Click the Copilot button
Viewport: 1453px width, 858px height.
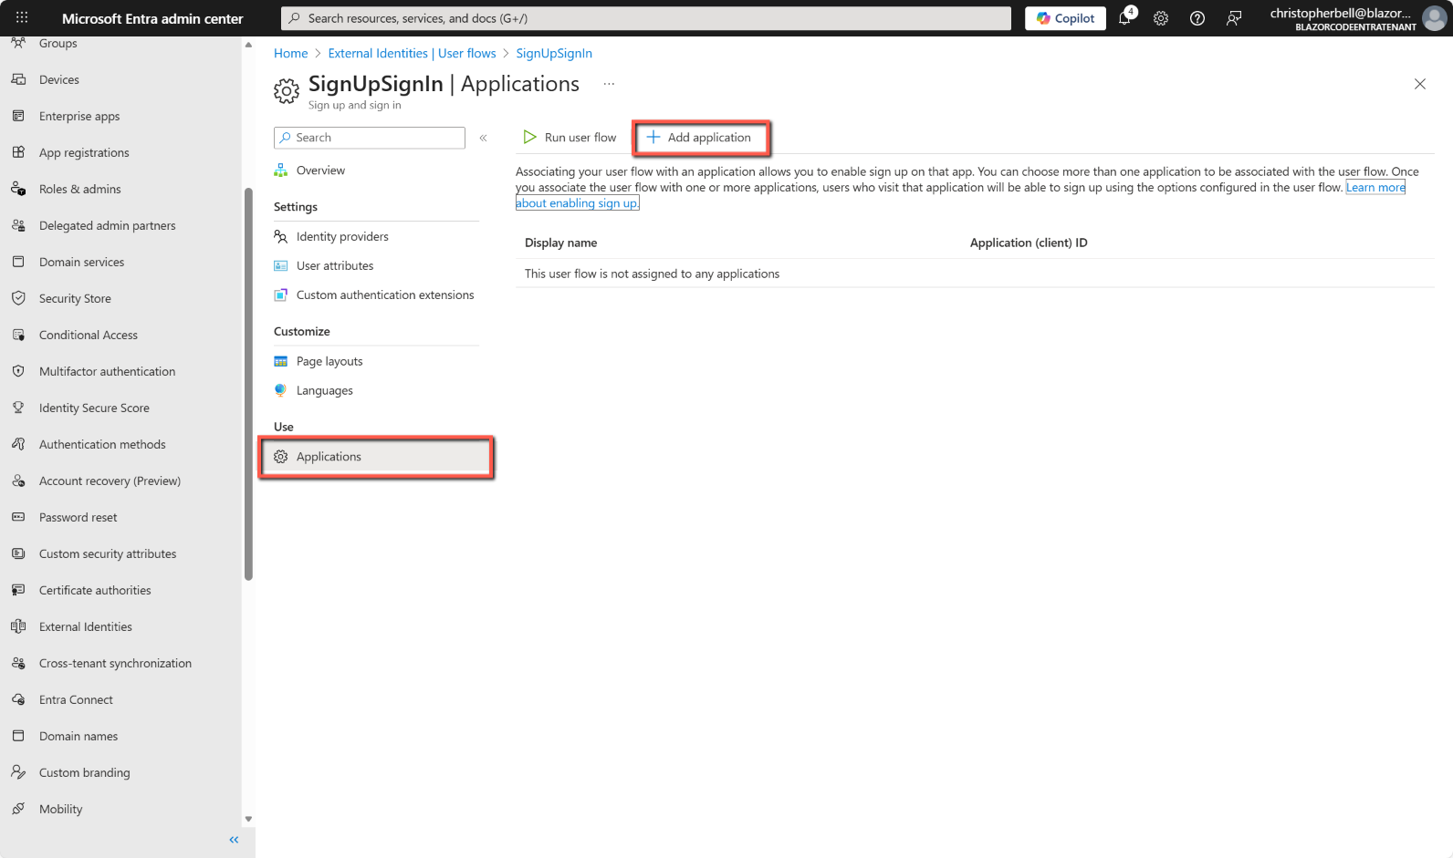click(1065, 18)
